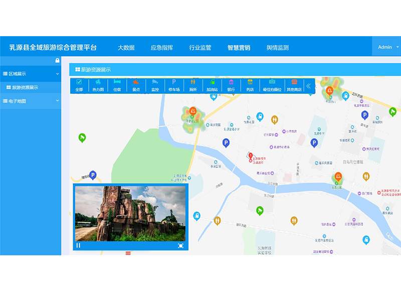Viewport: 401px width, 301px height.
Task: Toggle the 加油站 gas station filter
Action: click(x=212, y=85)
